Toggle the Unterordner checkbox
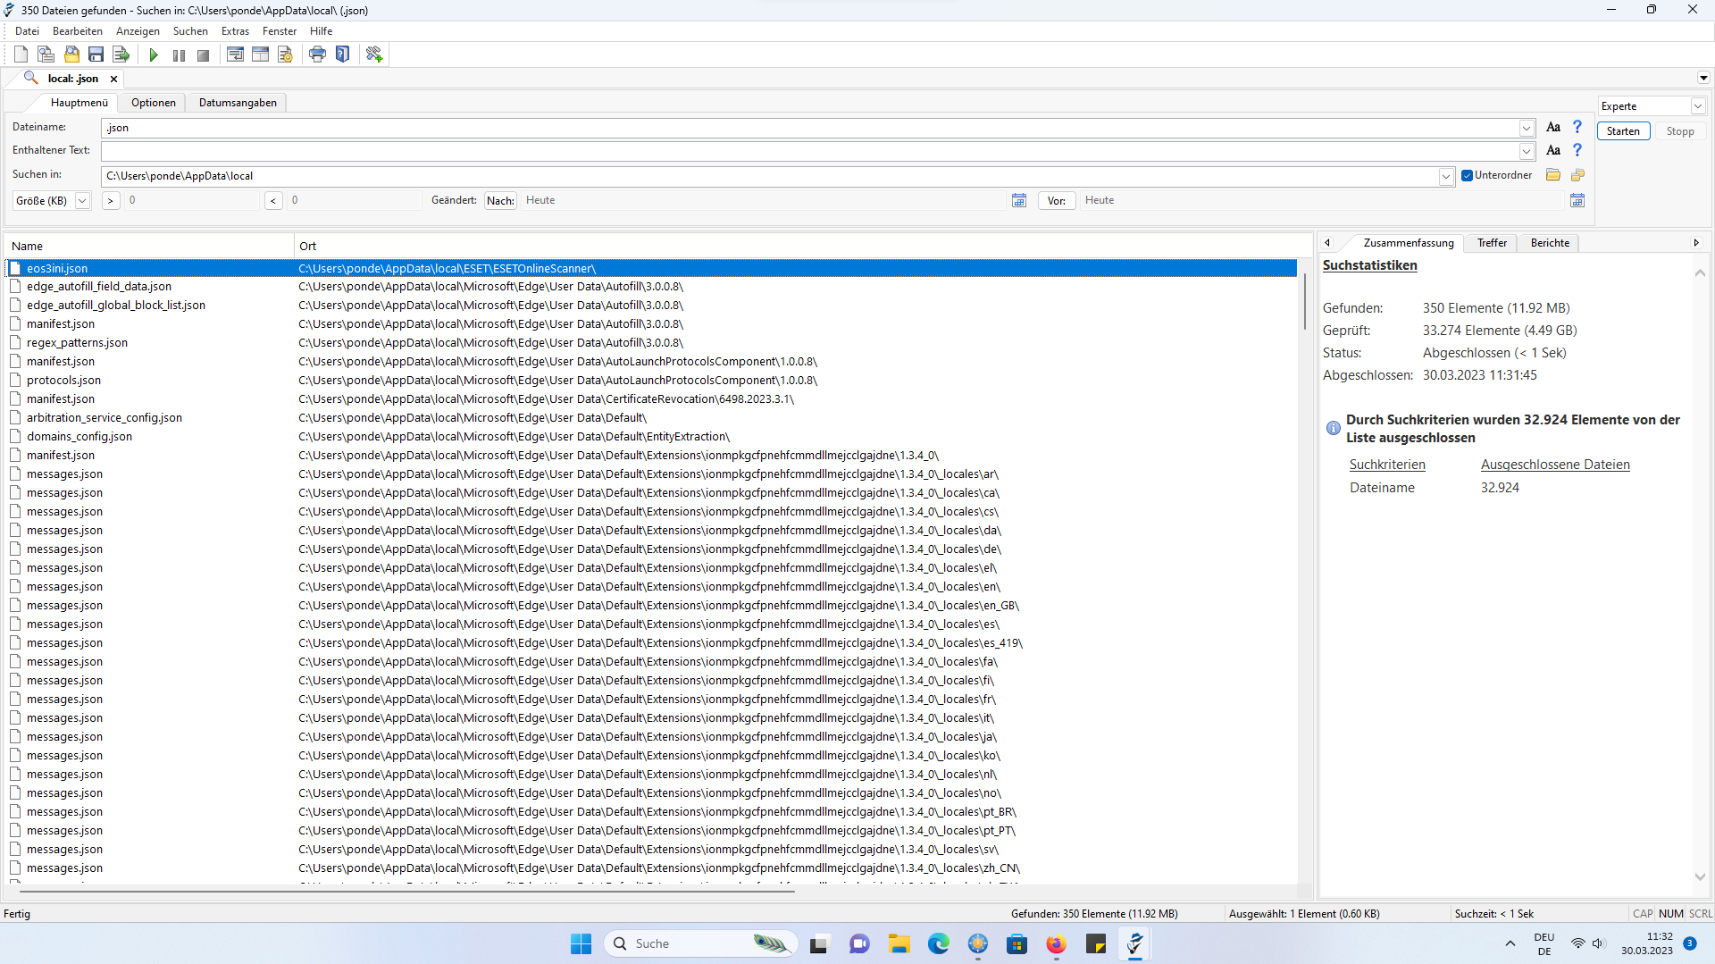The height and width of the screenshot is (964, 1715). [1467, 175]
